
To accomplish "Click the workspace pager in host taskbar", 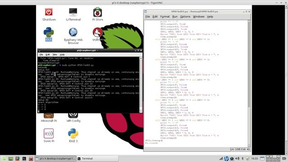I will click(273, 158).
